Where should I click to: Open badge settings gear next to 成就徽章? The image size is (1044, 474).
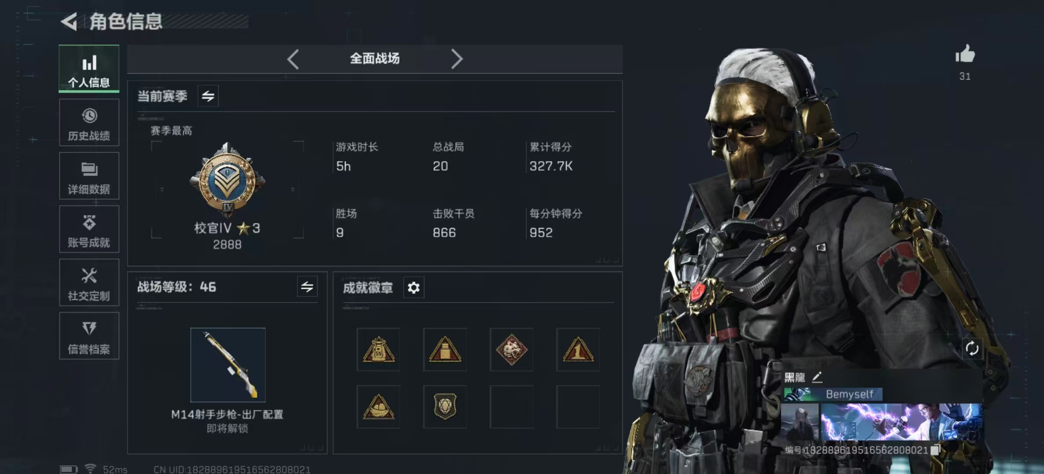point(413,287)
